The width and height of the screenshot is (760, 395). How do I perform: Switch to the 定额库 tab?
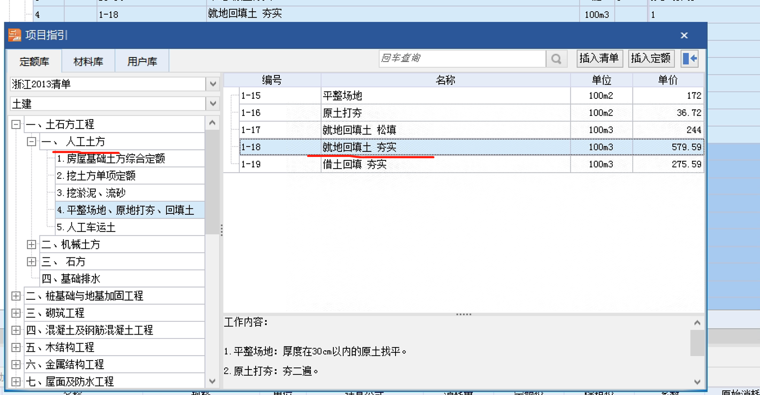[34, 62]
